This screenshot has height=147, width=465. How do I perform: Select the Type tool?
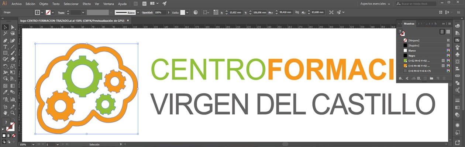click(6, 47)
